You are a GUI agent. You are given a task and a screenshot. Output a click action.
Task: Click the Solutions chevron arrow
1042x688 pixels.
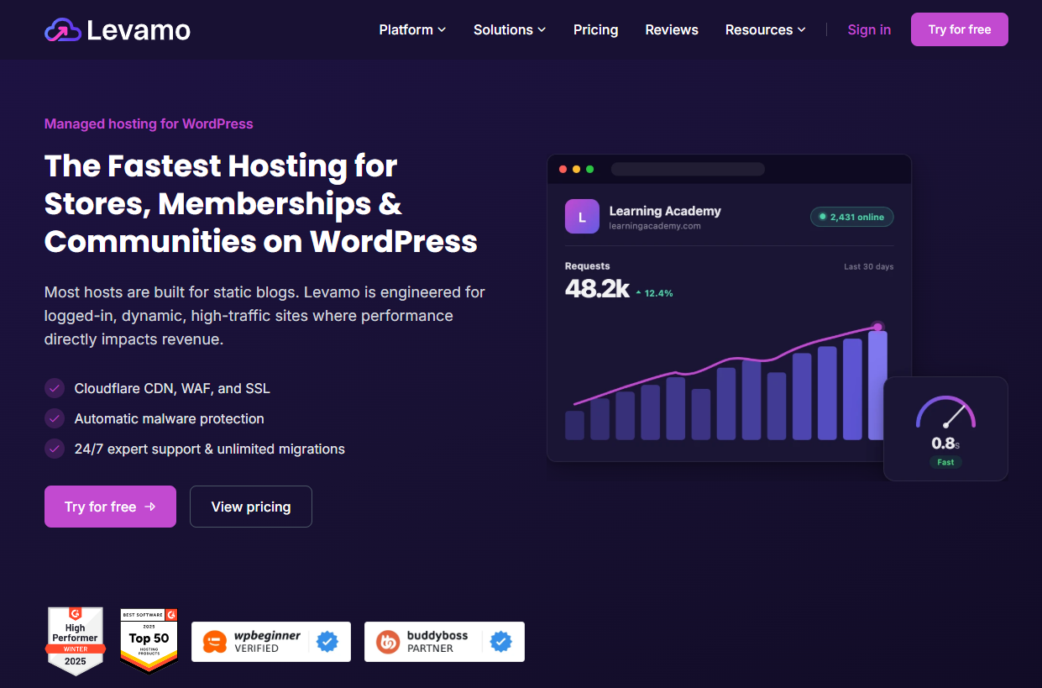542,30
